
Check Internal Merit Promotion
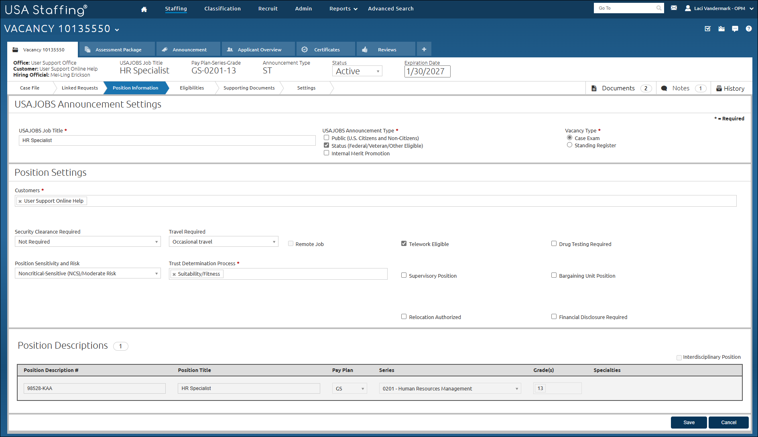coord(327,153)
